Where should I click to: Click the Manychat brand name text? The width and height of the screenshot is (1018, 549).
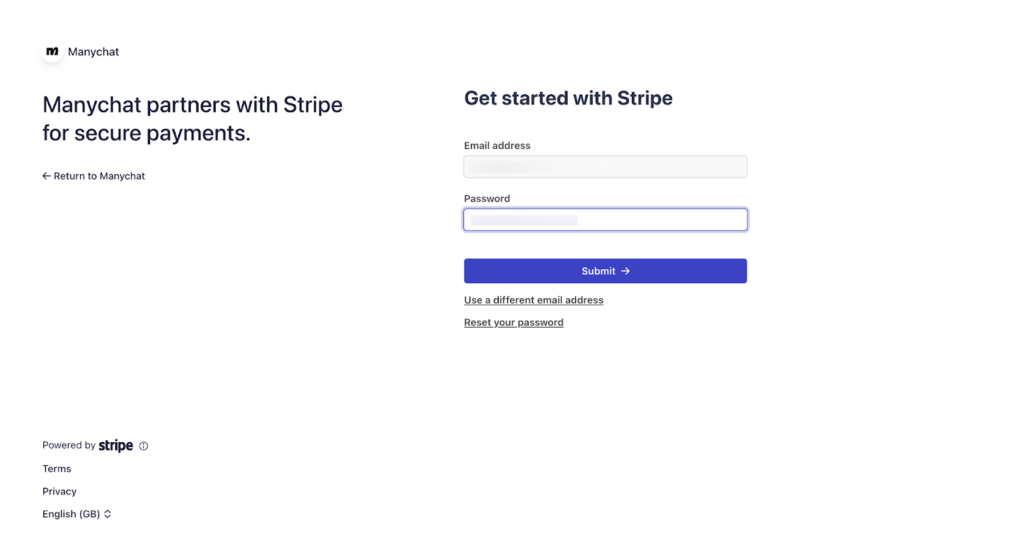94,52
